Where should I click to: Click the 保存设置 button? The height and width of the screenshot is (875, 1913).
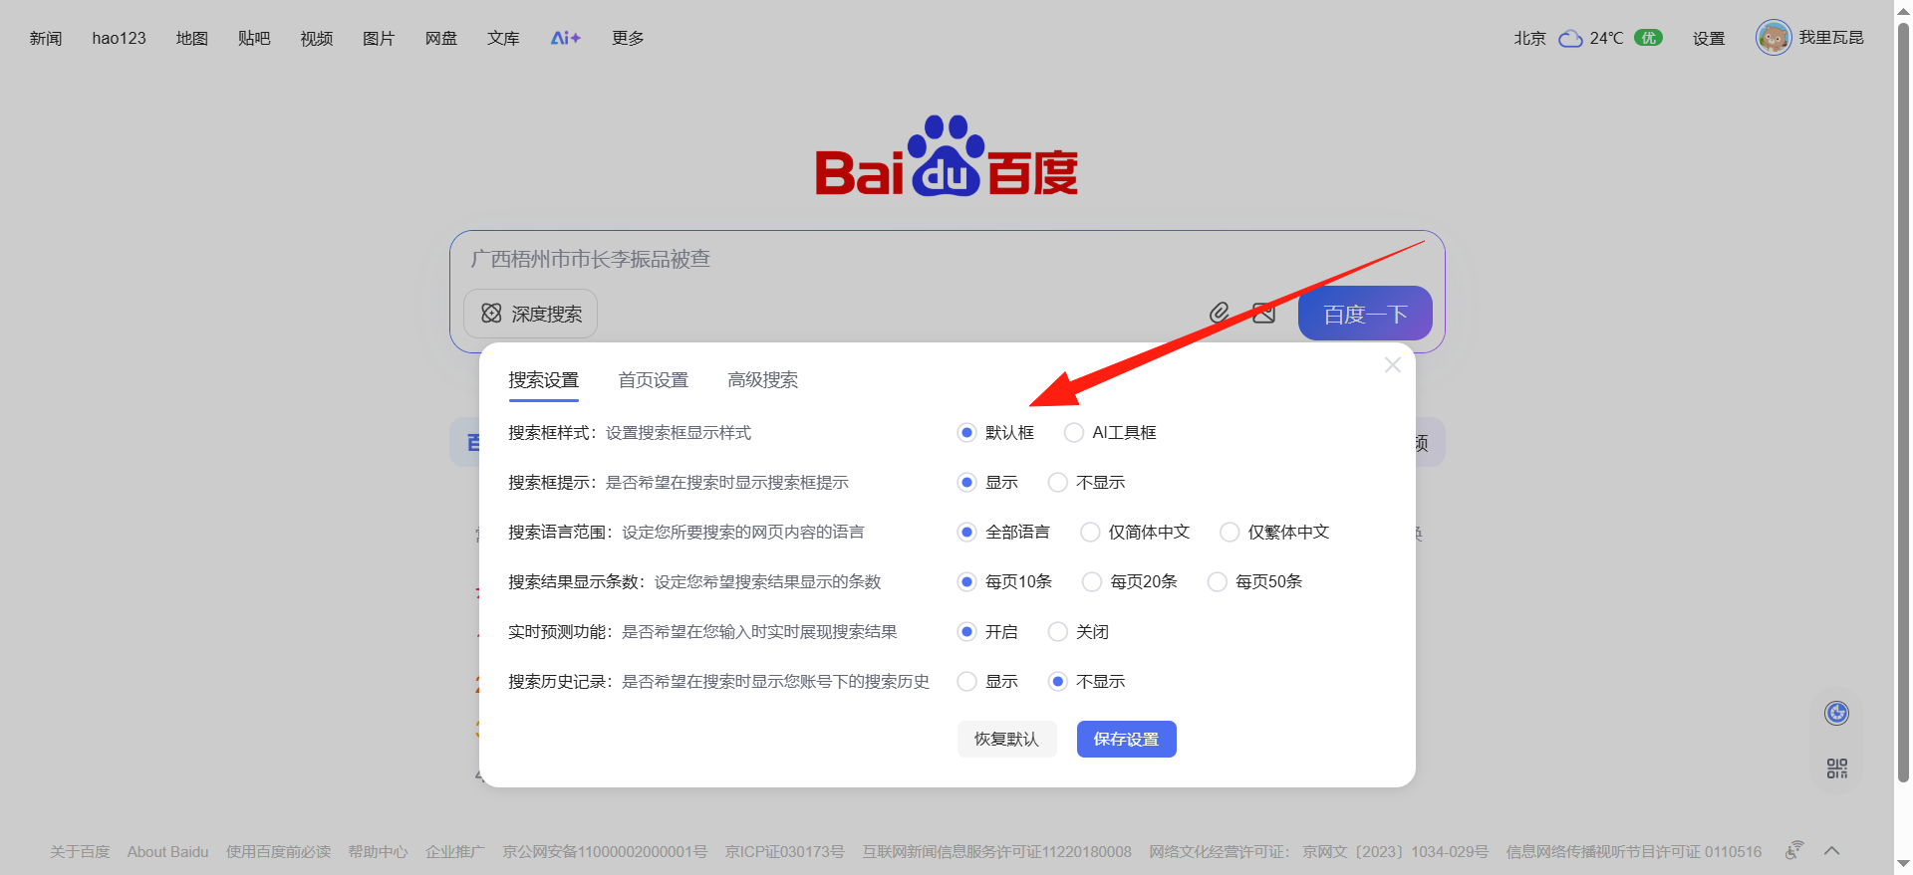pyautogui.click(x=1126, y=739)
